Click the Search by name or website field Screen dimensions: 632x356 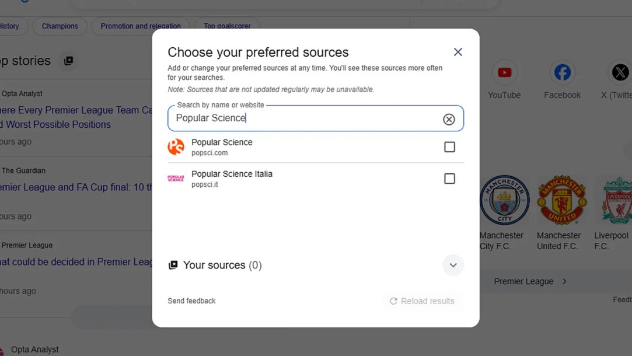[316, 118]
